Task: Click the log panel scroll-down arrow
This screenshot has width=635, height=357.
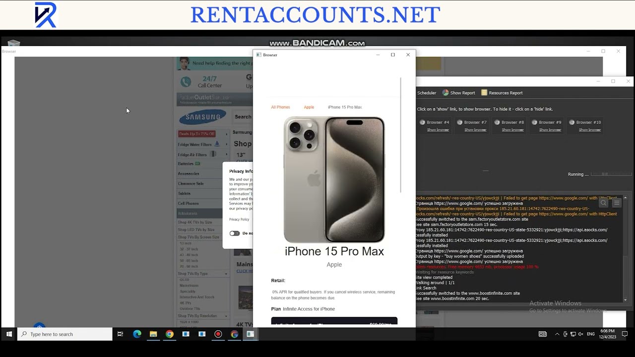Action: (625, 299)
